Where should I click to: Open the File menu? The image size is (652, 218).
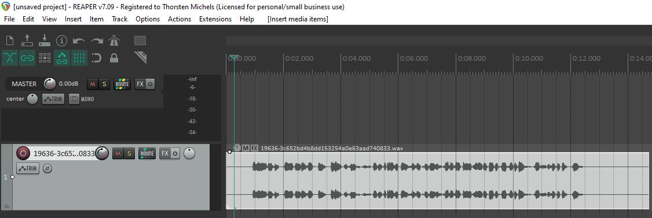9,19
